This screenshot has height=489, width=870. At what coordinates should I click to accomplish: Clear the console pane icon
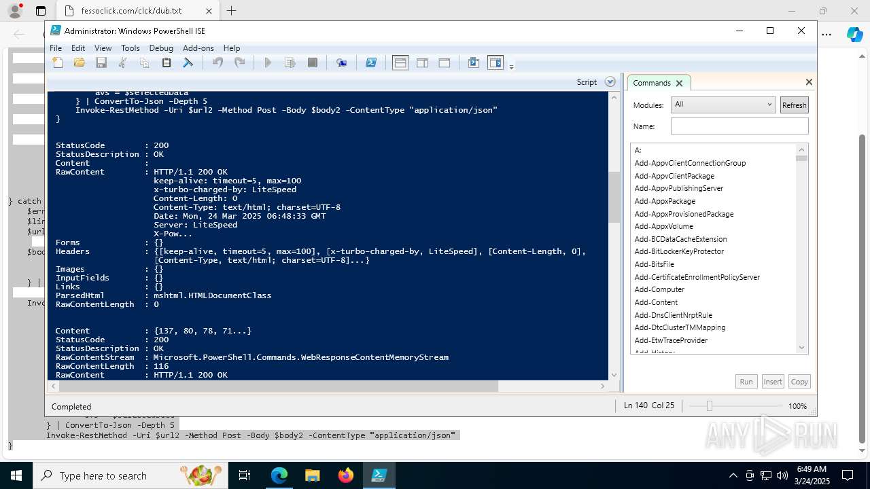(188, 62)
